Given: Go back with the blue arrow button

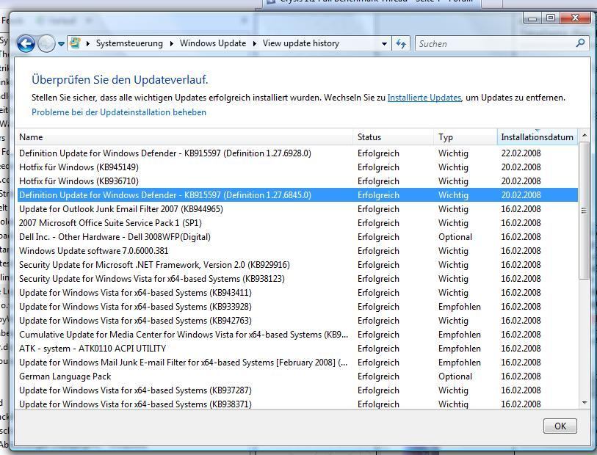Looking at the screenshot, I should coord(26,44).
